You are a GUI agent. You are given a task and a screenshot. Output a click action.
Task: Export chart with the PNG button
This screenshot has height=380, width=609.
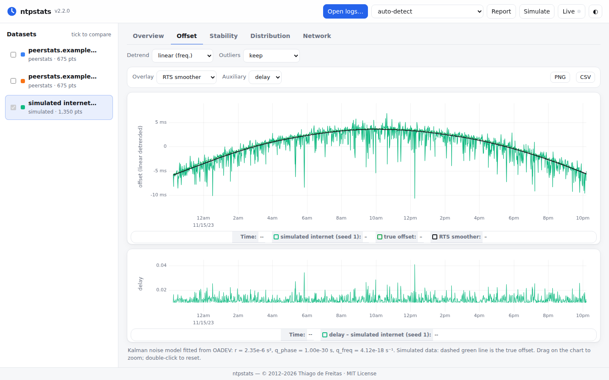(x=560, y=77)
